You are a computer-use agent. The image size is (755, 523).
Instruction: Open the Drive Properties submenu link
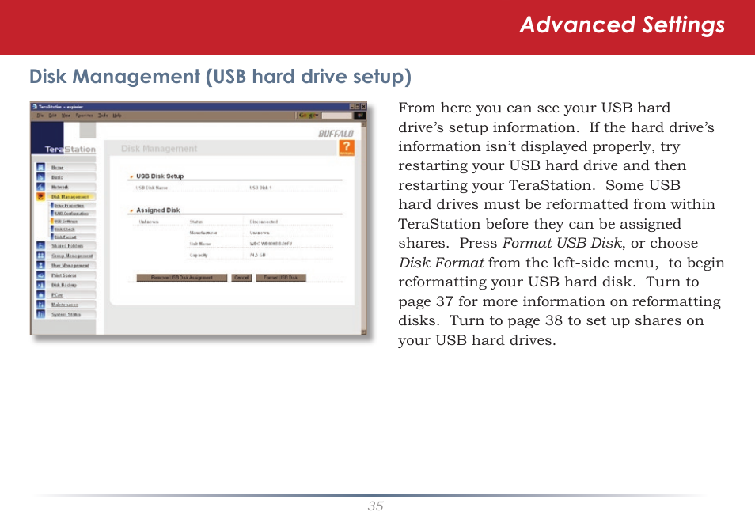click(x=68, y=206)
